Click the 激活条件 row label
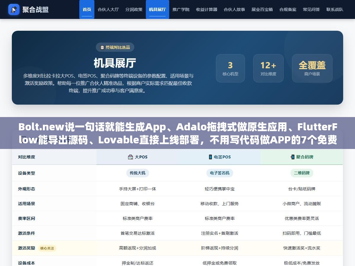This screenshot has height=266, width=355. coord(27,233)
